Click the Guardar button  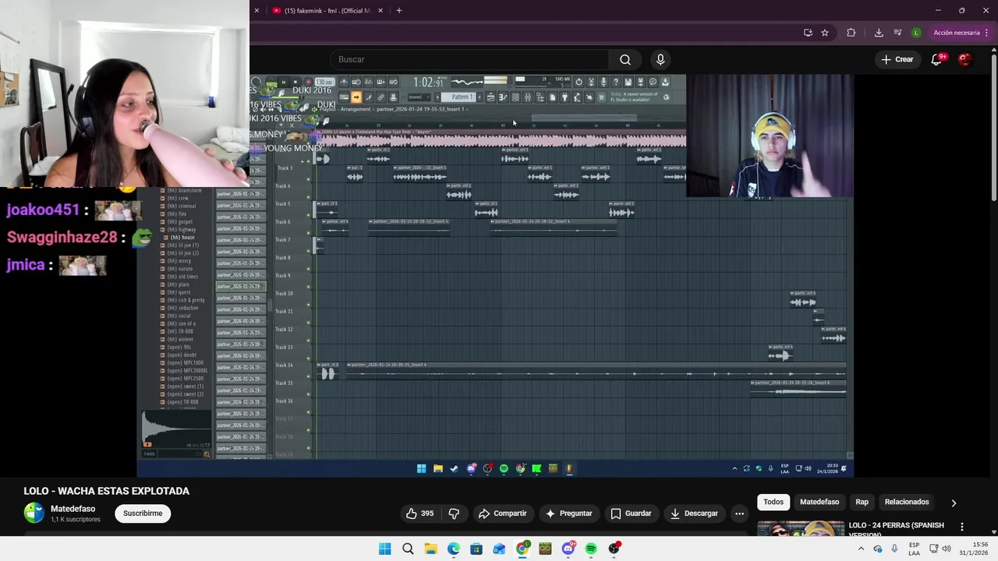(x=631, y=513)
